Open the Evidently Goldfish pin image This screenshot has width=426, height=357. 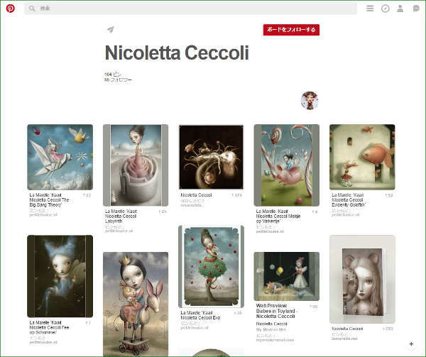362,157
